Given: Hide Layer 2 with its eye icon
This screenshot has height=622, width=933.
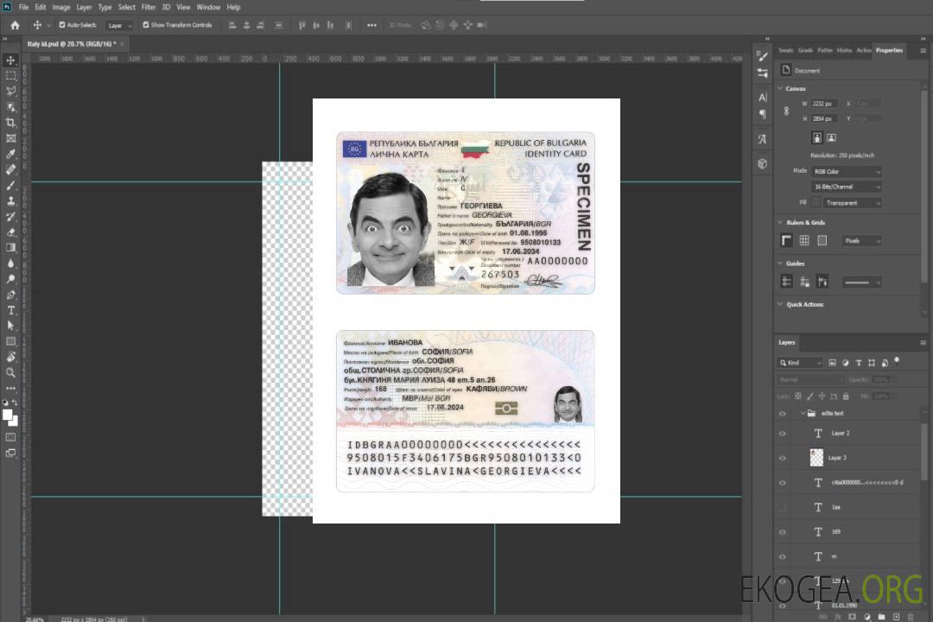Looking at the screenshot, I should point(783,434).
